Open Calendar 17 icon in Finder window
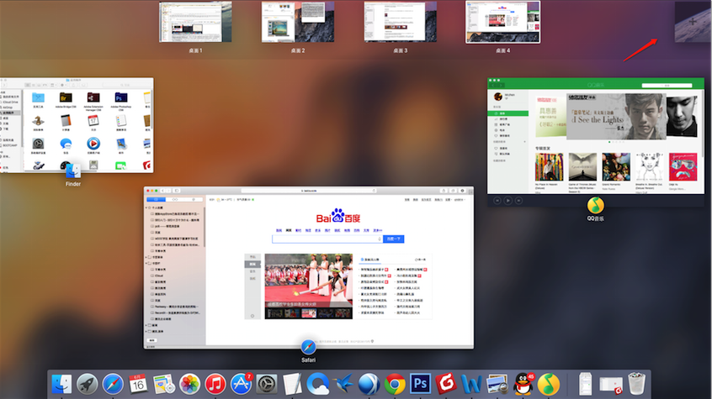Viewport: 712px width, 399px height. coord(93,123)
